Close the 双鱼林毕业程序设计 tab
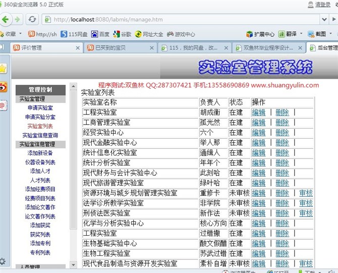 click(x=300, y=48)
